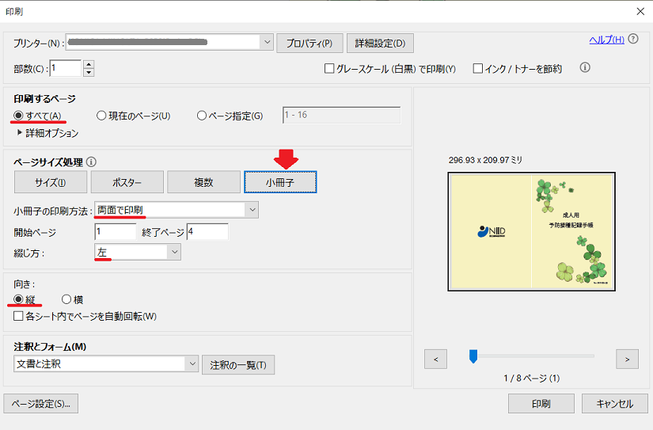Image resolution: width=653 pixels, height=430 pixels.
Task: Click the 部数 copies input field
Action: (66, 68)
